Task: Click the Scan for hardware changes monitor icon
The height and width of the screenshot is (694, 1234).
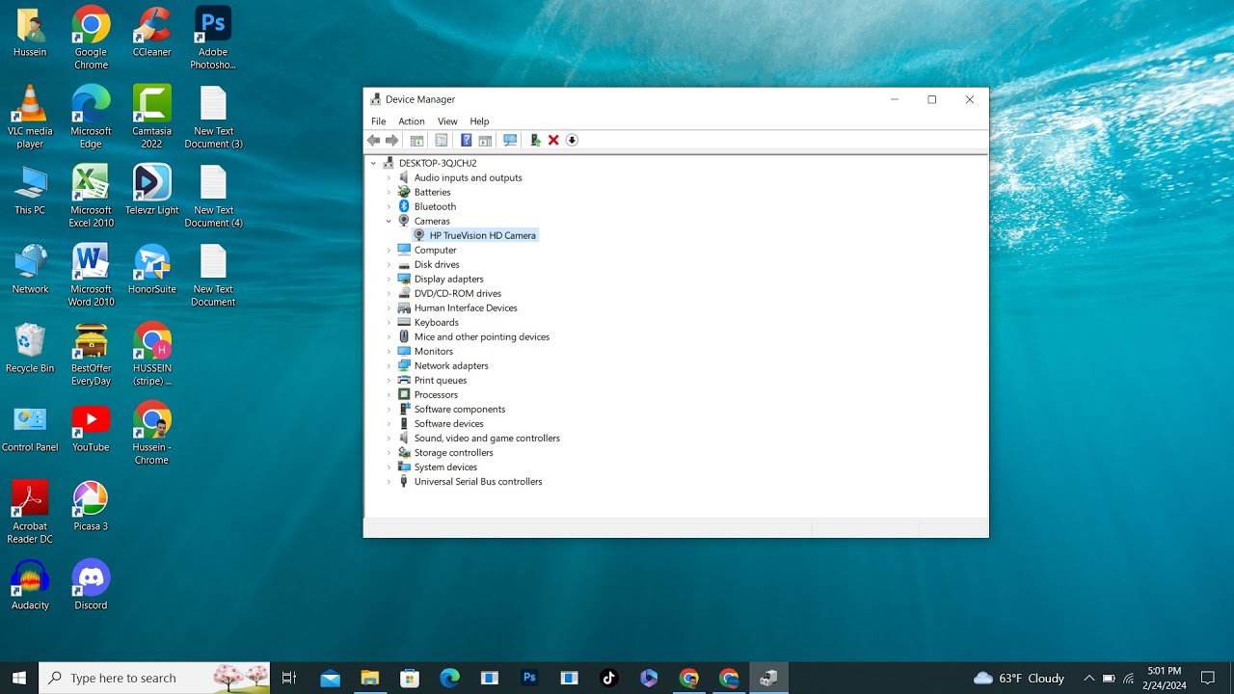Action: (x=510, y=141)
